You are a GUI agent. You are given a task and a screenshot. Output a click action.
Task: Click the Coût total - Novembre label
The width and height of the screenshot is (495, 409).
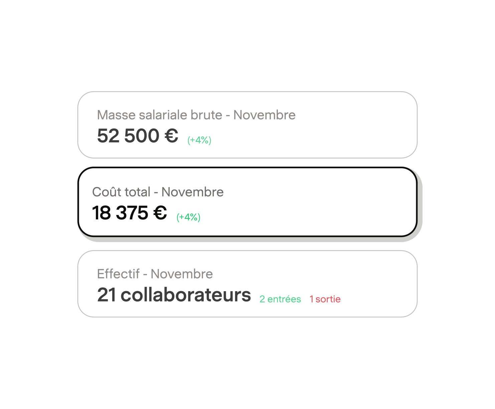(158, 192)
